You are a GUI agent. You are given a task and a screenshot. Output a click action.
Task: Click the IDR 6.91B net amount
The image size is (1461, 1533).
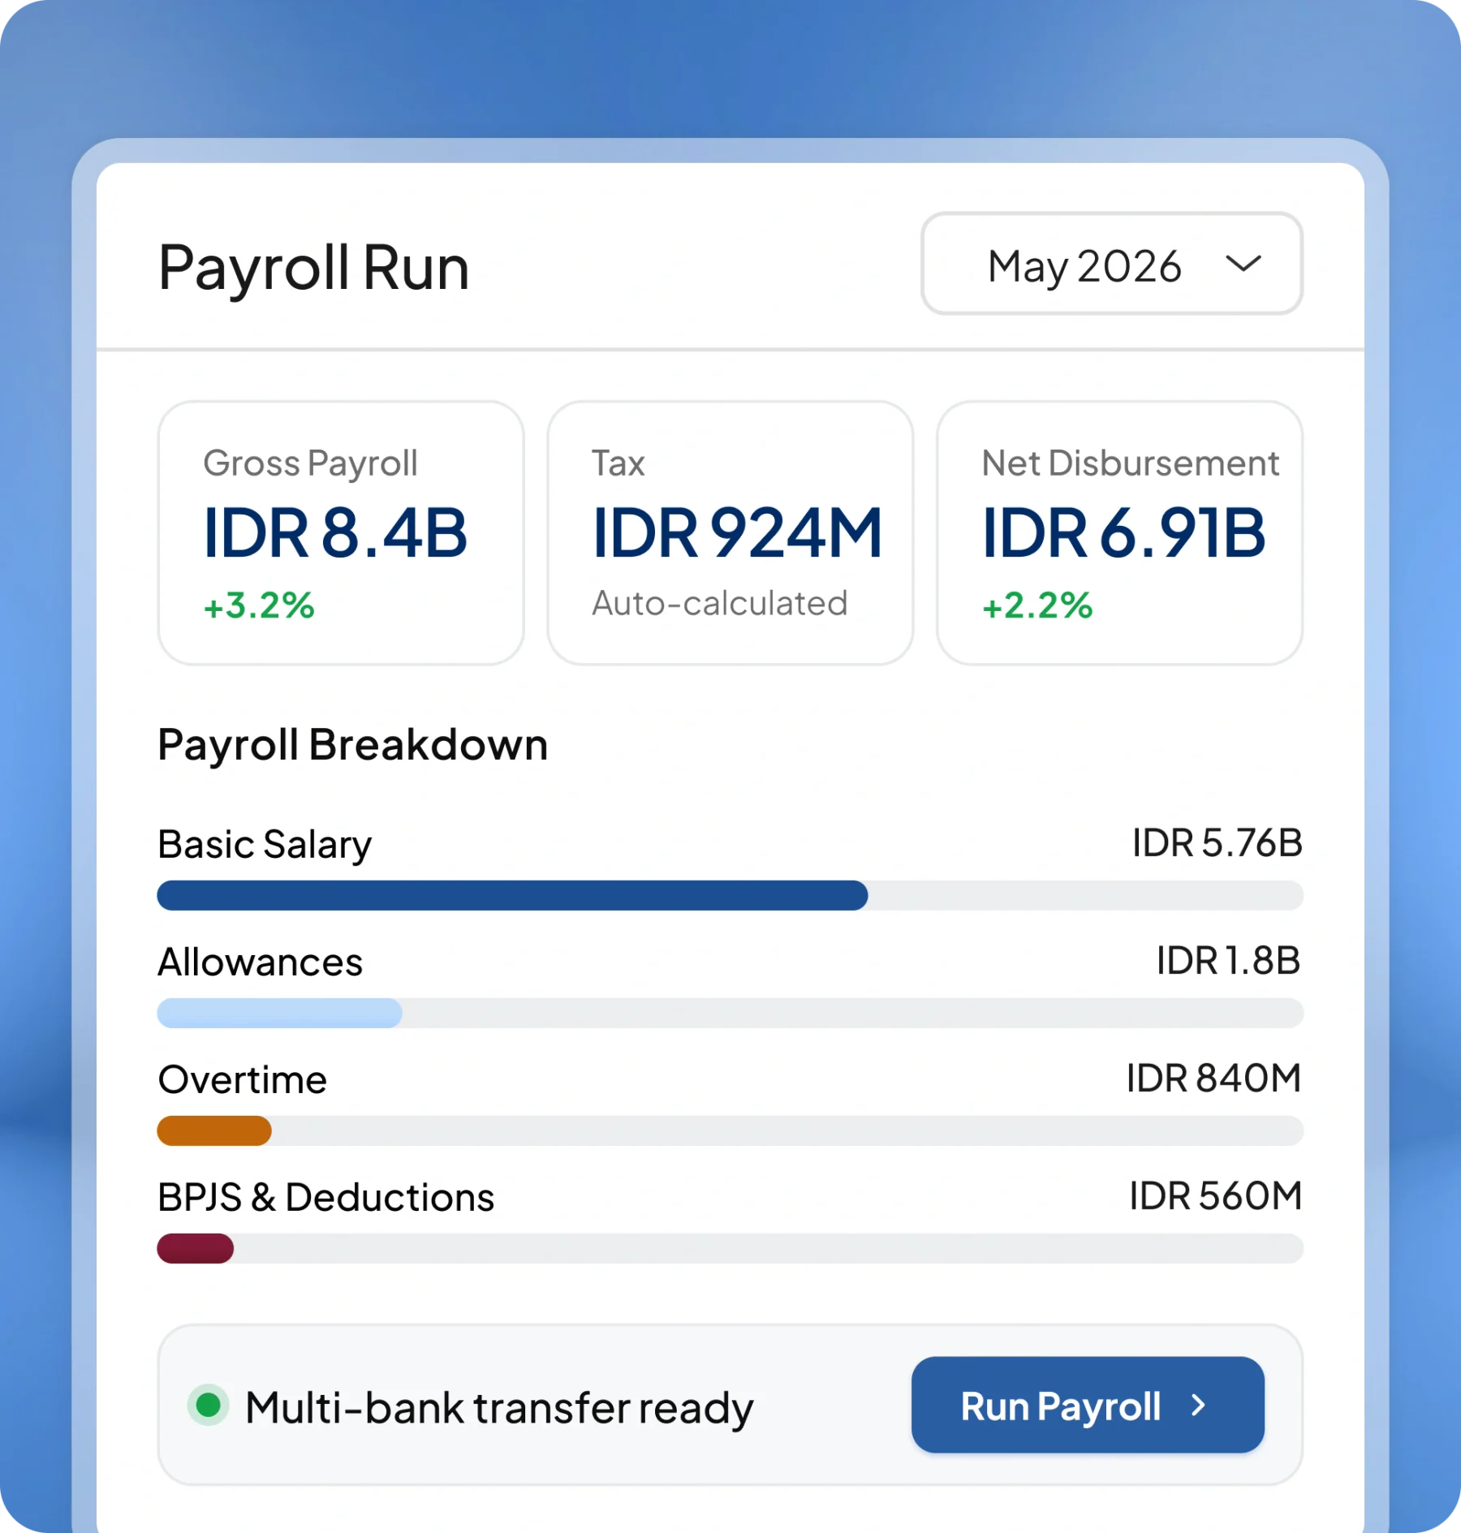pyautogui.click(x=1123, y=533)
